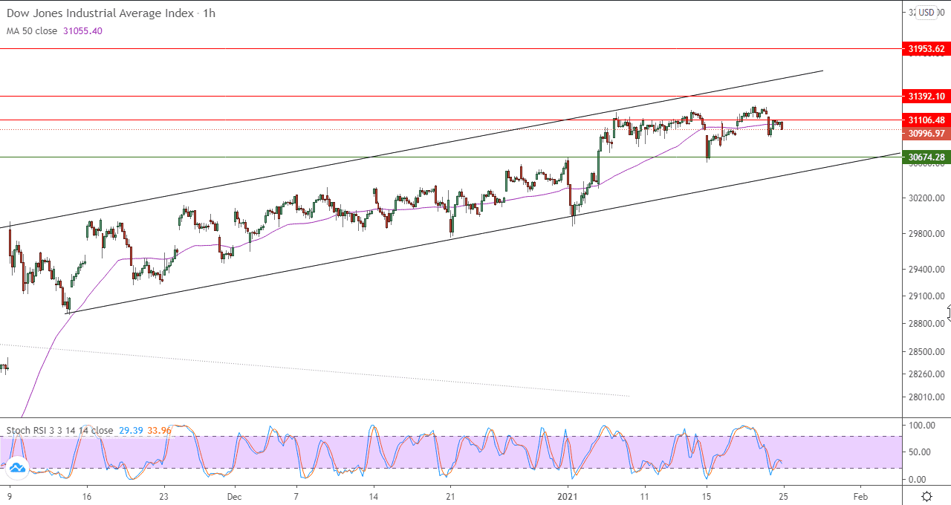Click the 9 date label on time axis
Screen dimensions: 951x505
coord(10,496)
